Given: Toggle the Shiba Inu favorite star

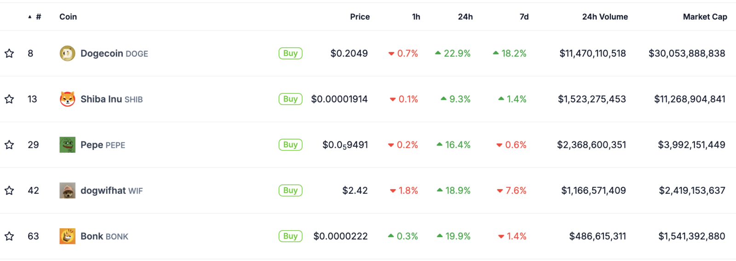Looking at the screenshot, I should (x=9, y=99).
